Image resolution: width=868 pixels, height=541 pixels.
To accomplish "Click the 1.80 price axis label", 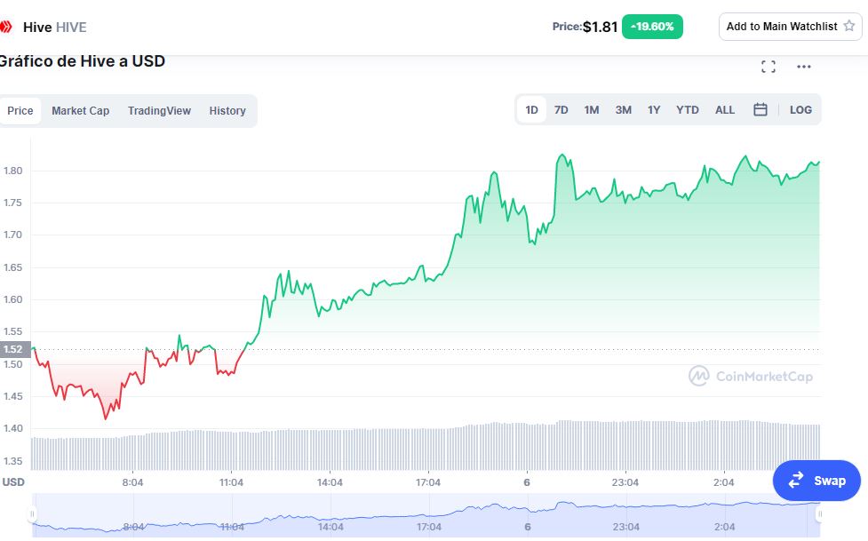I will 12,171.
